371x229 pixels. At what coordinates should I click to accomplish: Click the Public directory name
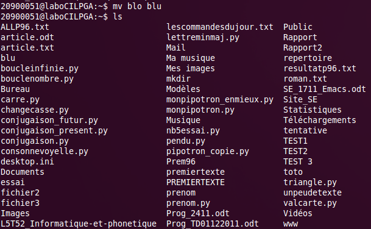point(298,27)
